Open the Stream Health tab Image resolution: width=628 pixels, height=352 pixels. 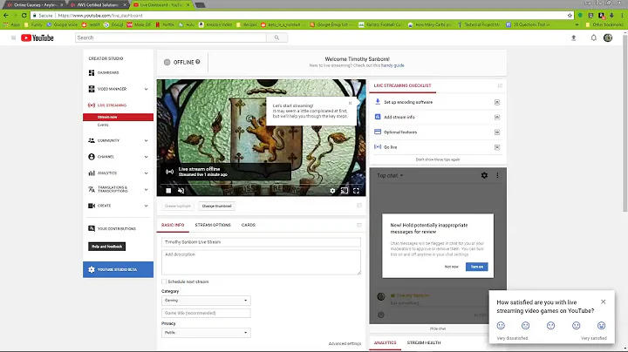424,342
